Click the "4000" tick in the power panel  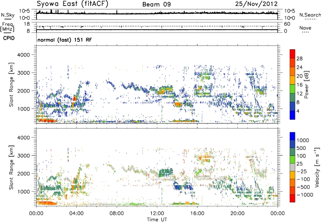pyautogui.click(x=23, y=55)
